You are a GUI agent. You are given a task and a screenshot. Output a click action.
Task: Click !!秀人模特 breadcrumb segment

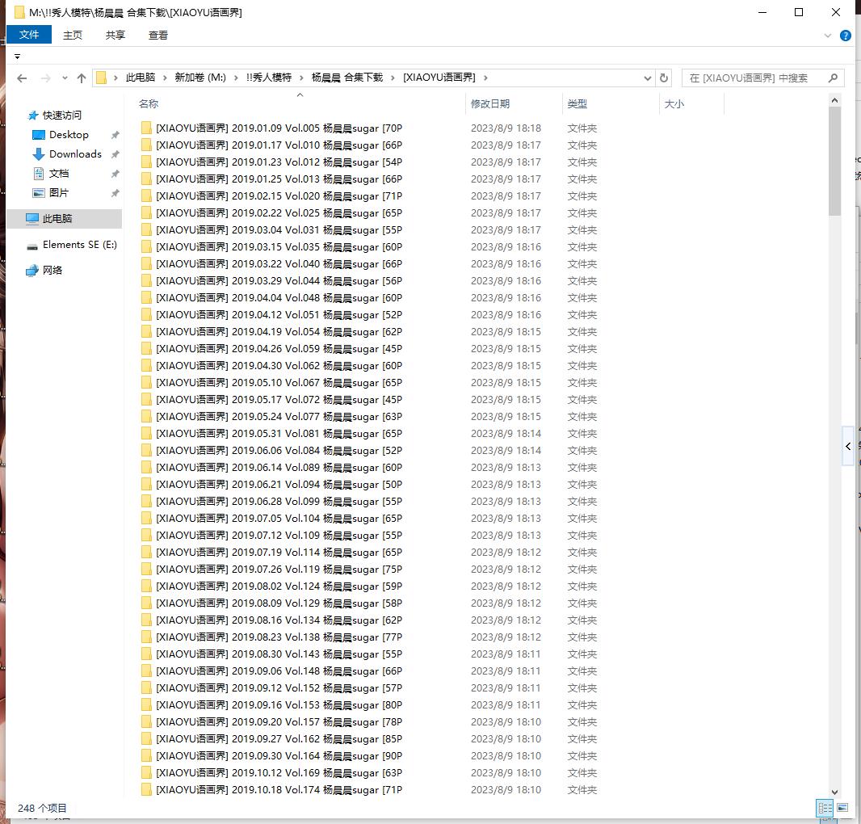click(268, 78)
